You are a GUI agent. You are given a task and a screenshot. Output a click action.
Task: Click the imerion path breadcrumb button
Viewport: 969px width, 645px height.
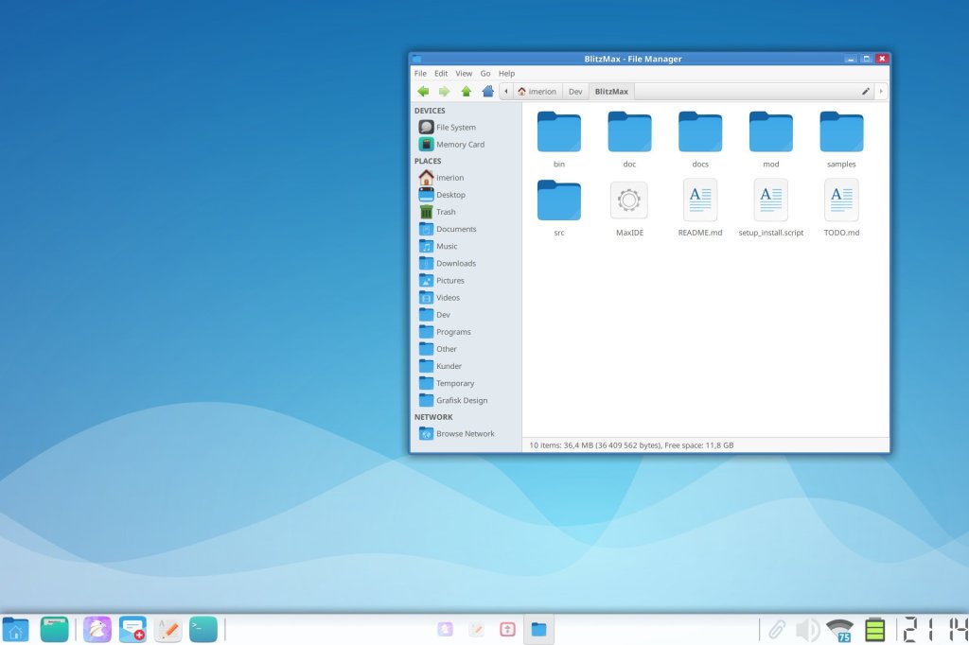(x=537, y=92)
